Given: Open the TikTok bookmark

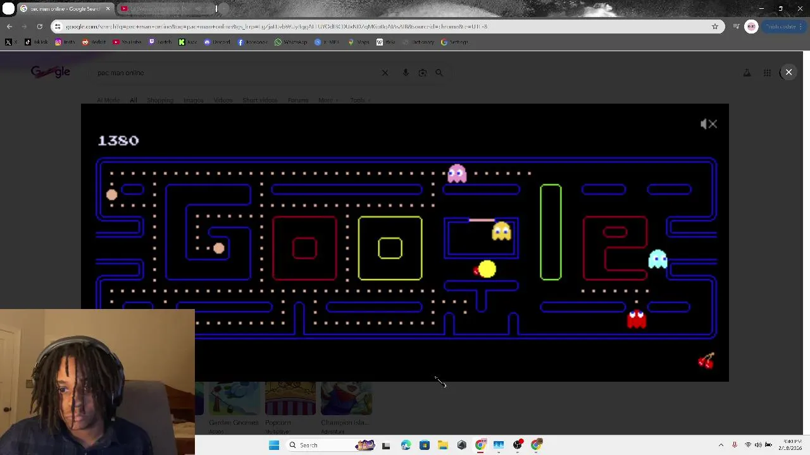Looking at the screenshot, I should pyautogui.click(x=36, y=42).
